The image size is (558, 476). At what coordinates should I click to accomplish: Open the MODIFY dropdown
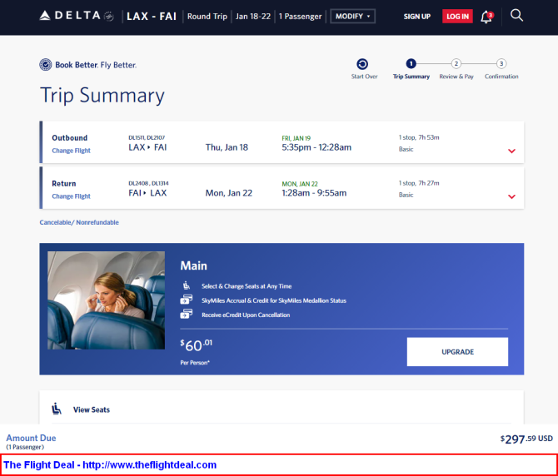[x=352, y=17]
